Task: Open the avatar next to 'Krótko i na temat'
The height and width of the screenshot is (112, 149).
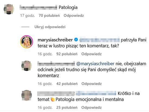Action: click(27, 95)
